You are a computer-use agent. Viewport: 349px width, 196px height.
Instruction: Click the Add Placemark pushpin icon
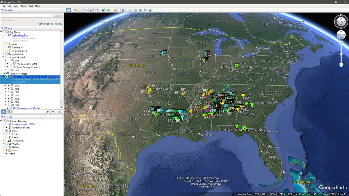(x=76, y=10)
